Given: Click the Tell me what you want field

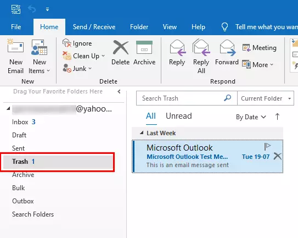Looking at the screenshot, I should point(267,27).
